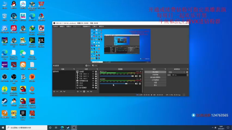Image resolution: width=232 pixels, height=130 pixels.
Task: Open Steam desktop shortcut
Action: pos(5,102)
